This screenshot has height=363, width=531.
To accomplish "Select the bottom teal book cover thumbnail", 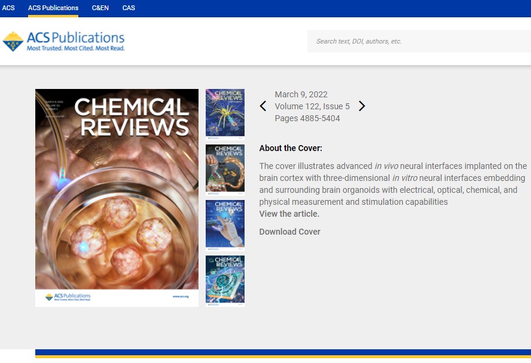I will click(x=225, y=281).
